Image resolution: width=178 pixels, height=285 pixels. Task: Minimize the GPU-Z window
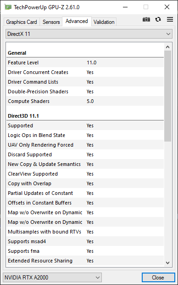point(125,7)
